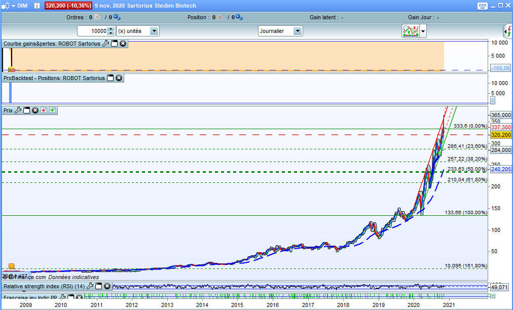
Task: Close the Relative strength index panel
Action: [107, 286]
